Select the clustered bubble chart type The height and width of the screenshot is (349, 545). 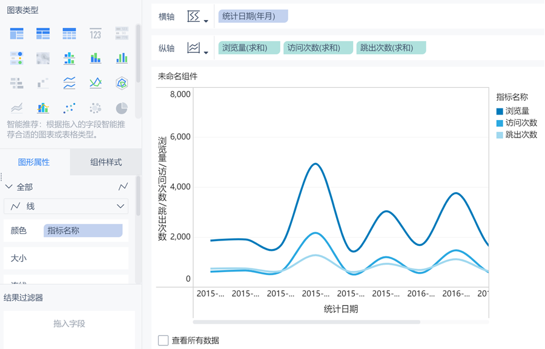click(95, 108)
